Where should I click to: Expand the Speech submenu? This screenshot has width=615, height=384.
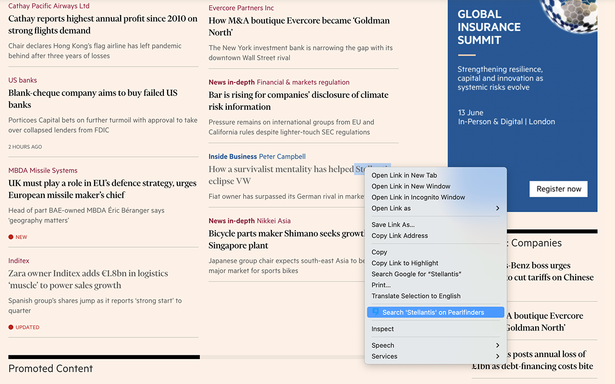435,345
